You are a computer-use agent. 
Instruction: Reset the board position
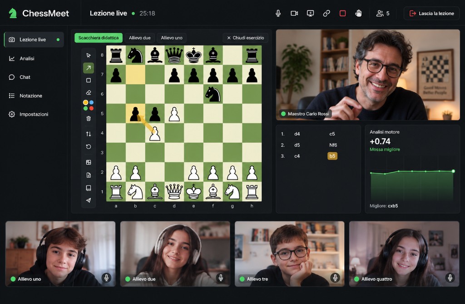pyautogui.click(x=89, y=147)
